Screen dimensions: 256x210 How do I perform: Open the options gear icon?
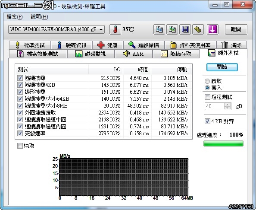coord(198,29)
